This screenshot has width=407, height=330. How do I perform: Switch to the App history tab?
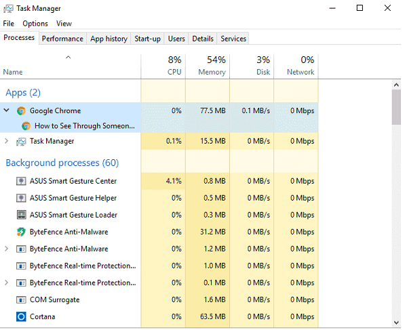point(109,39)
